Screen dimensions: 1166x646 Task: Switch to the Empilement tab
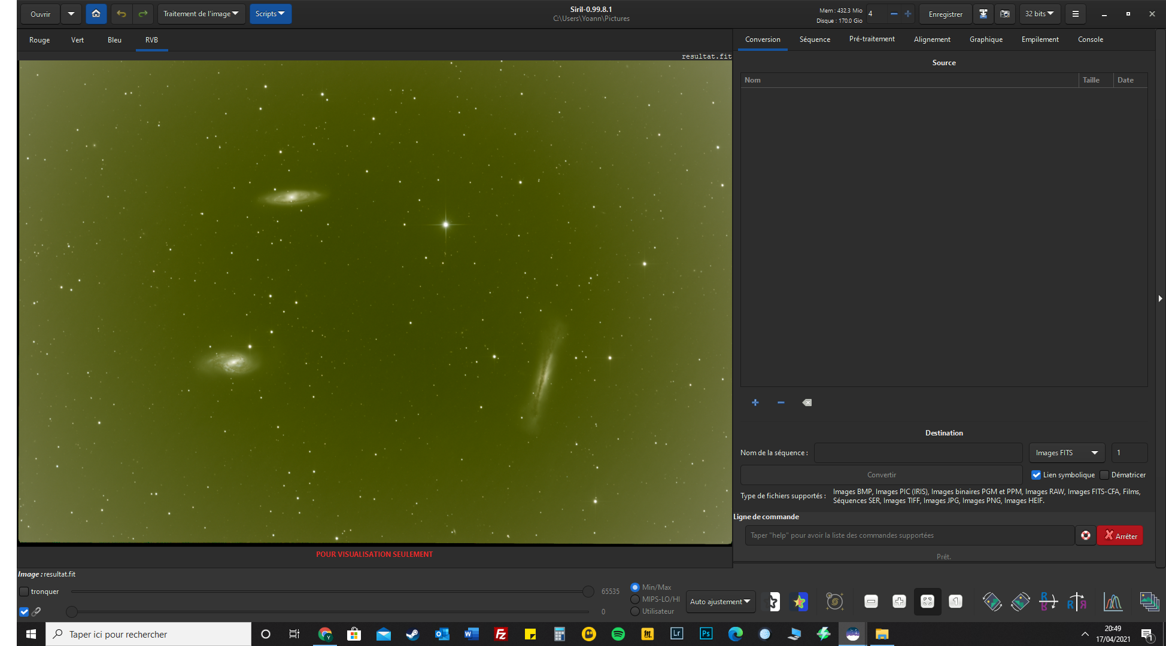1040,39
